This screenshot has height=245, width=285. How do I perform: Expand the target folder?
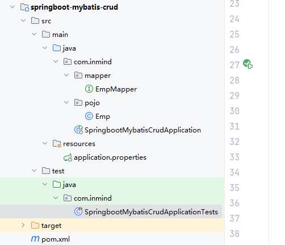23,225
